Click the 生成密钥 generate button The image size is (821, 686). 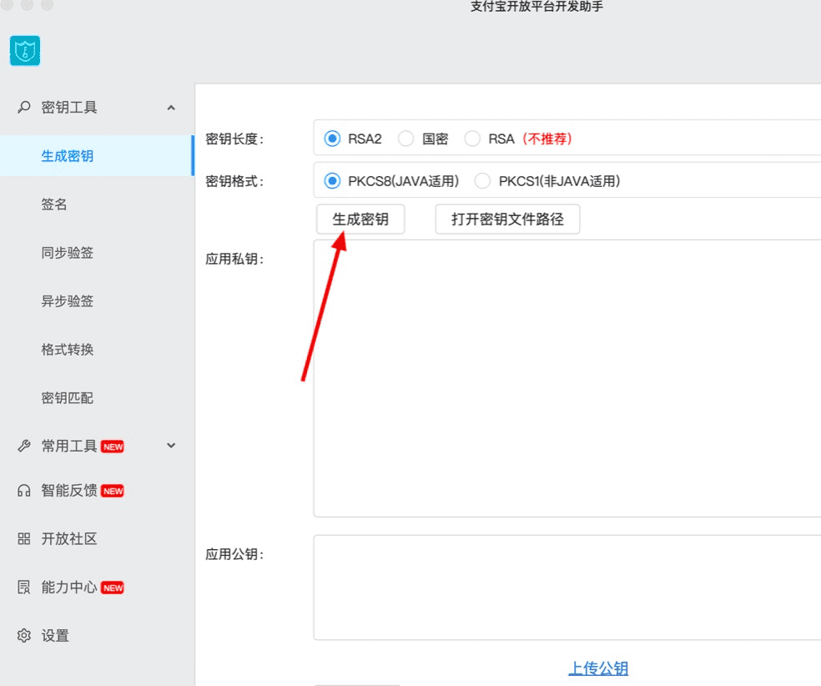[360, 219]
